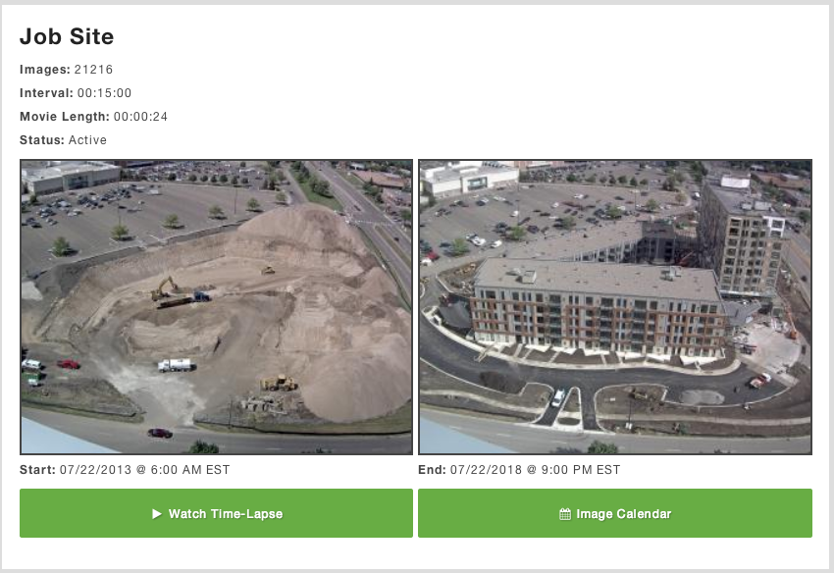Open the 2013 start excavation site thumbnail
Image resolution: width=834 pixels, height=573 pixels.
[x=216, y=307]
